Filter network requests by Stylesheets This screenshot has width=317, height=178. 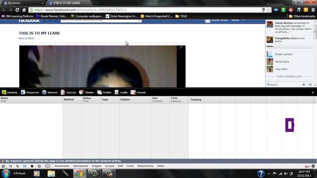pos(80,166)
